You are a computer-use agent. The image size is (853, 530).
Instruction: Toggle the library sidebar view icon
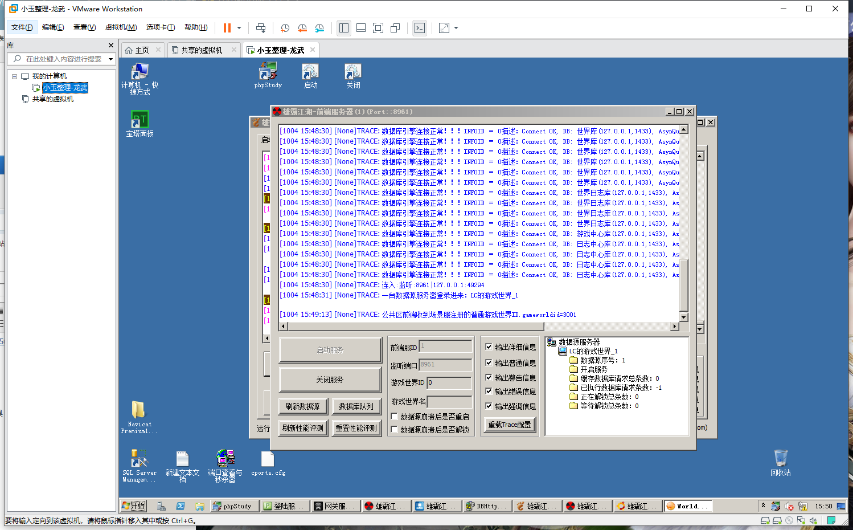pyautogui.click(x=344, y=28)
